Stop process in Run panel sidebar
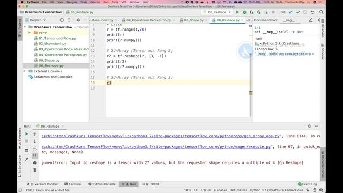 27,142
